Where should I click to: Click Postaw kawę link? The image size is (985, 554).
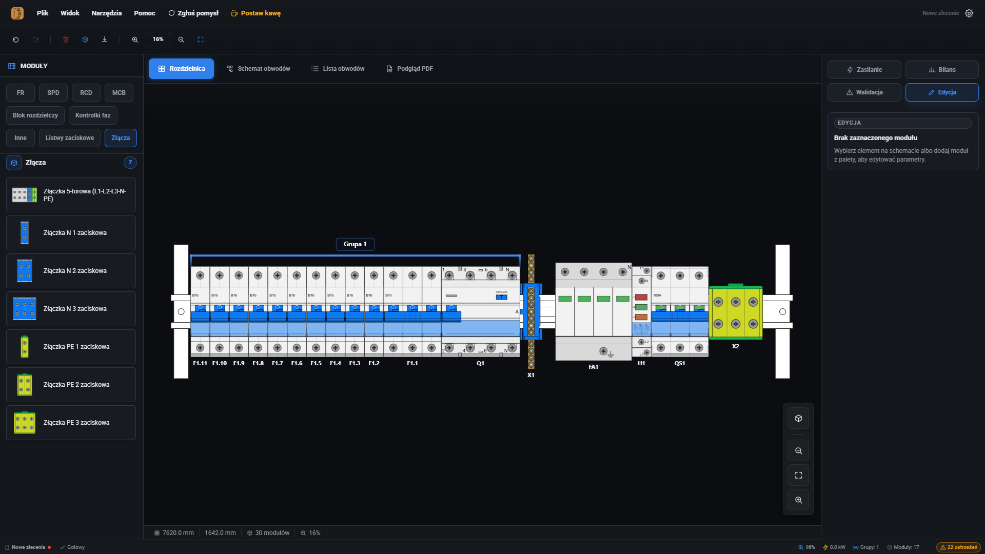point(256,13)
